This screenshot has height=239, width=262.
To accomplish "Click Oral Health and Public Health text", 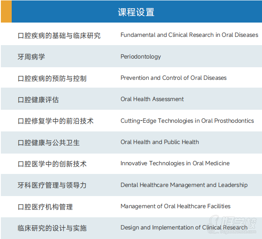I will (160, 142).
